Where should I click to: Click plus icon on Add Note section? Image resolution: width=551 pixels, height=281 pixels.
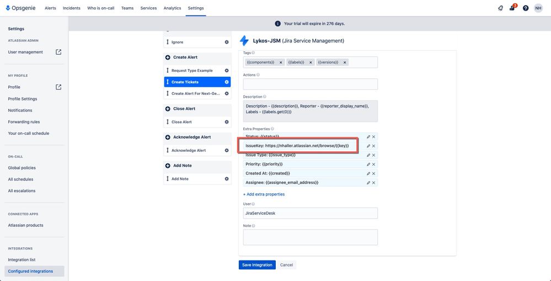coord(168,166)
